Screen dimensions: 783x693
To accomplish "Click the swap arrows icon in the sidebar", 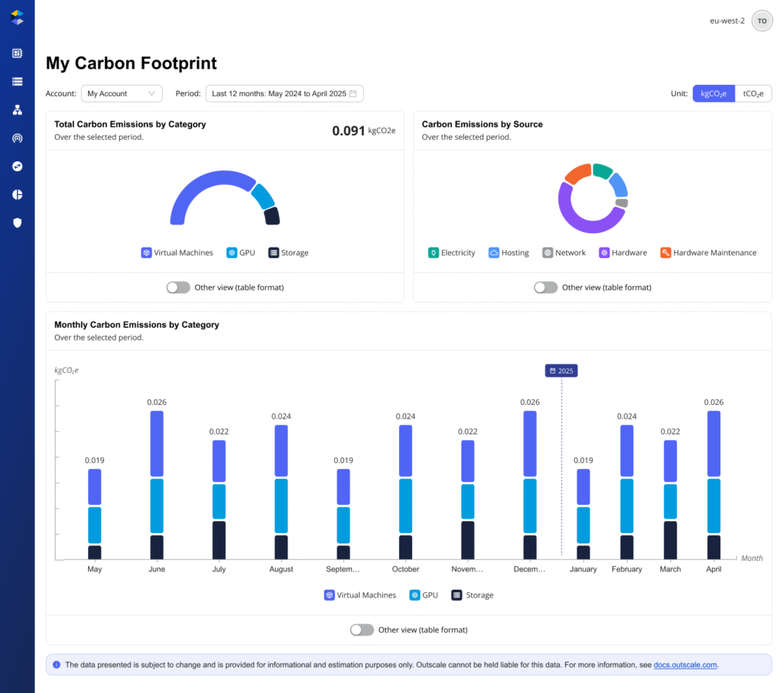I will [x=17, y=166].
